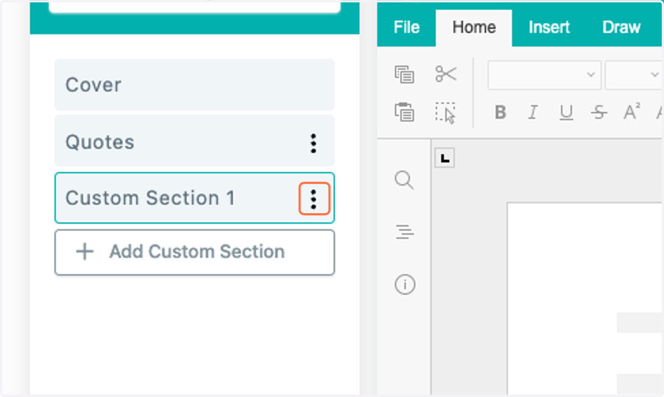Open Custom Section 1 options menu
The height and width of the screenshot is (397, 664).
314,199
